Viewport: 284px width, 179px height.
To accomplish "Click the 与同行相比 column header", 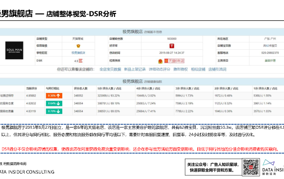I will coord(52,89).
